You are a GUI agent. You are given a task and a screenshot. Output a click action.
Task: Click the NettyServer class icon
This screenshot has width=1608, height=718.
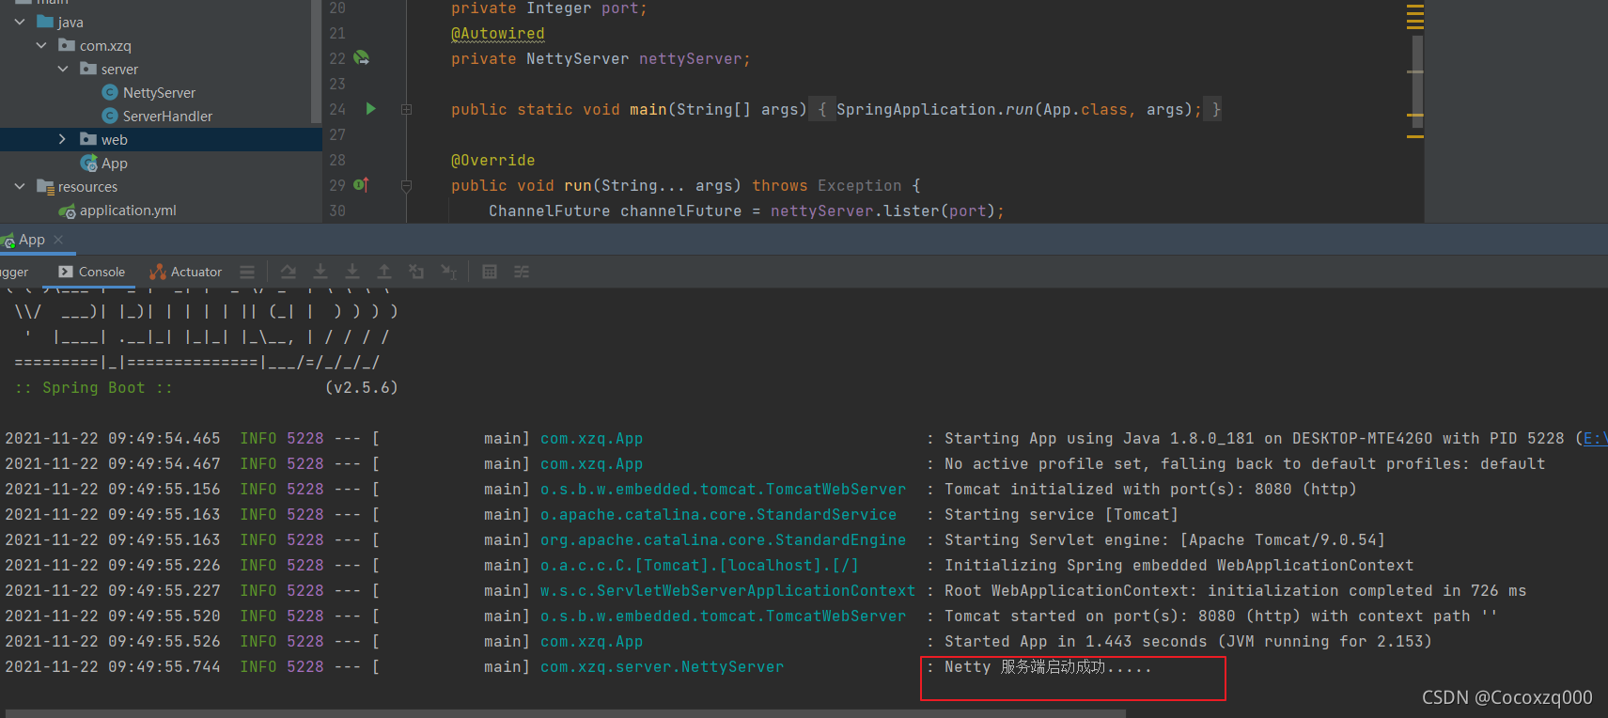[x=110, y=92]
